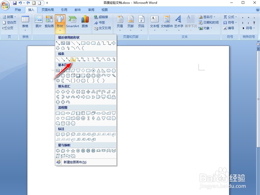Pick the Sun shape
Viewport: 260px width, 195px height.
click(x=58, y=81)
